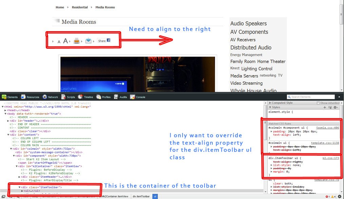Open DevTools settings gear at bottom right
The height and width of the screenshot is (199, 344).
click(340, 196)
